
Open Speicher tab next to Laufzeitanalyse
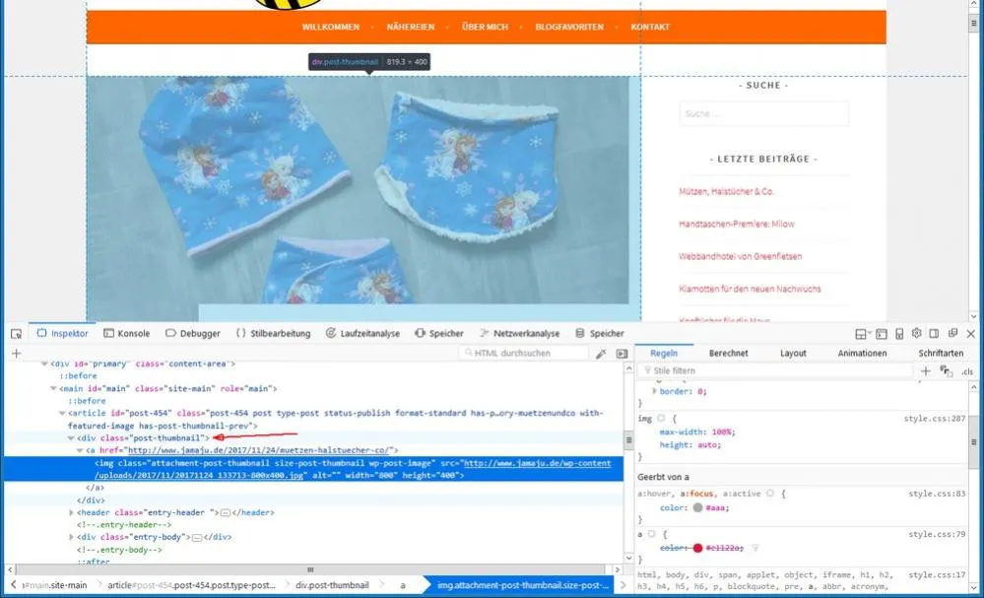[x=439, y=333]
